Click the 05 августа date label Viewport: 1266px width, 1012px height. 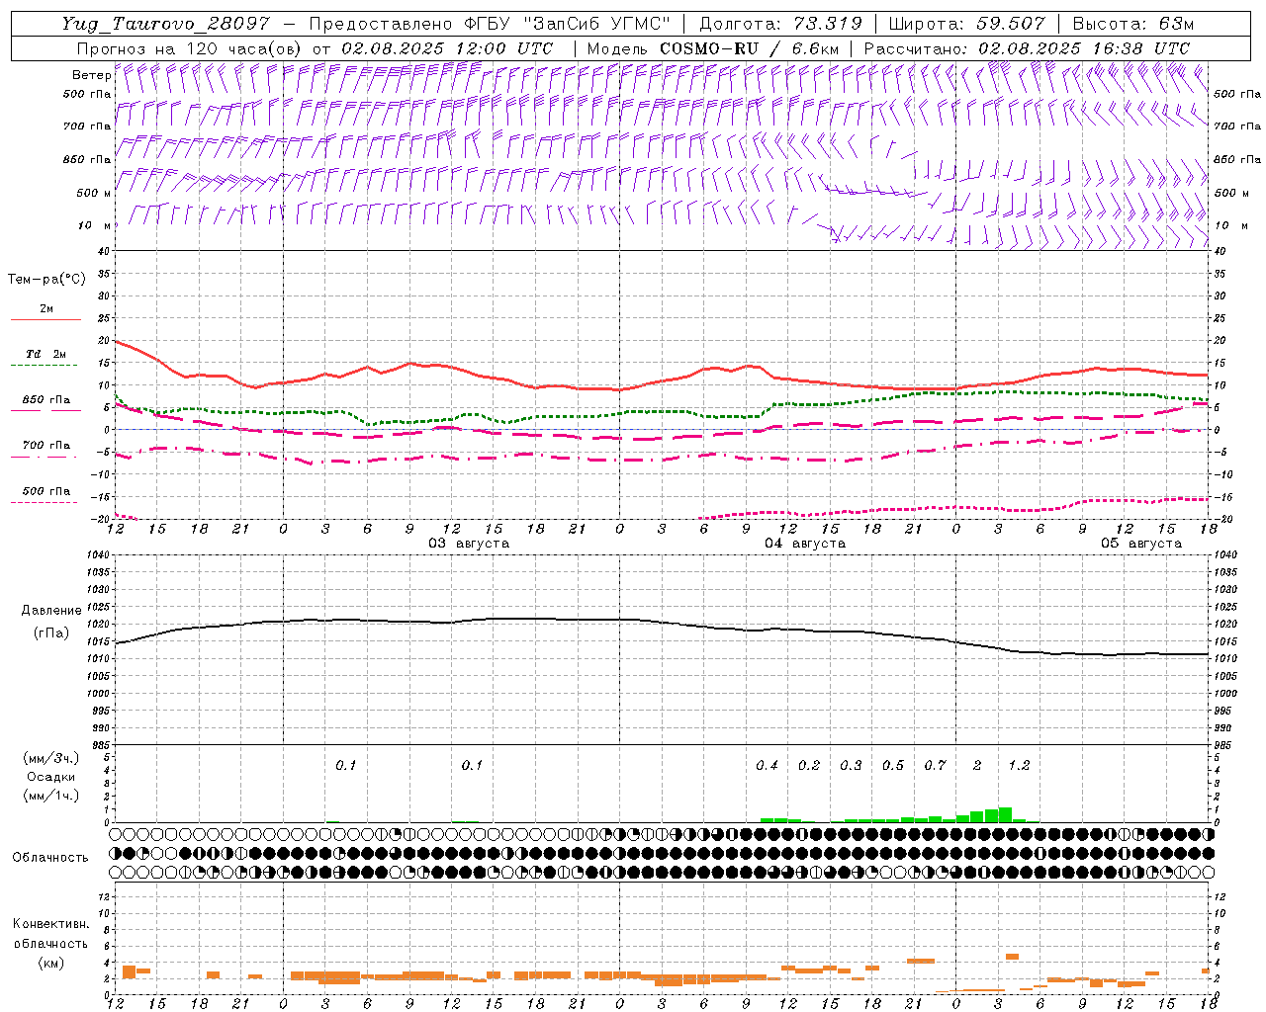[x=1141, y=544]
